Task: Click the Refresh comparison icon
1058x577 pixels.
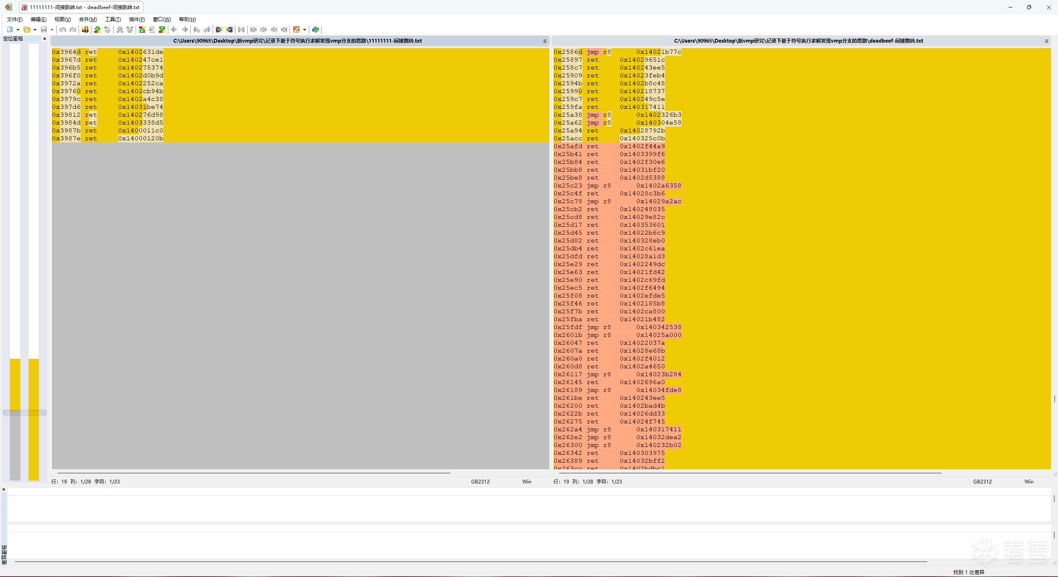Action: (x=316, y=29)
